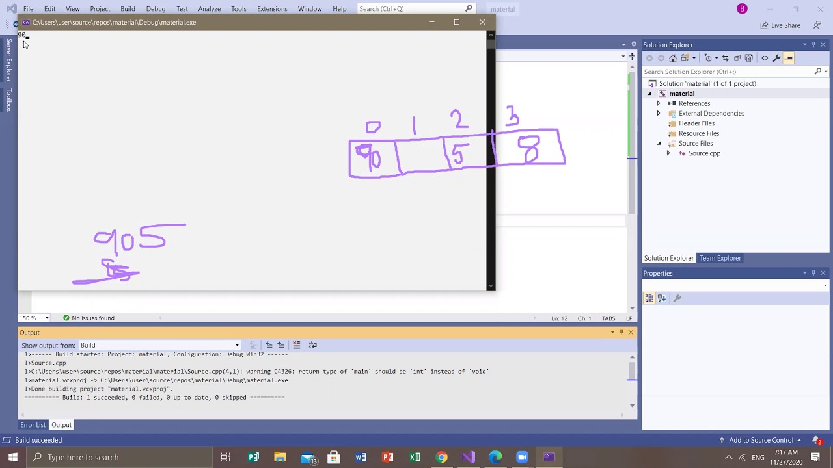
Task: Open Task View on the taskbar
Action: (225, 457)
